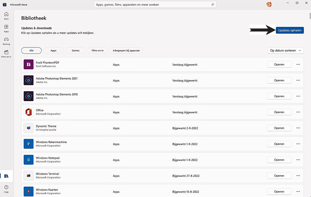Viewport: 311px width, 197px height.
Task: Open Foxit PhantomPDF with Openen button
Action: tap(279, 64)
